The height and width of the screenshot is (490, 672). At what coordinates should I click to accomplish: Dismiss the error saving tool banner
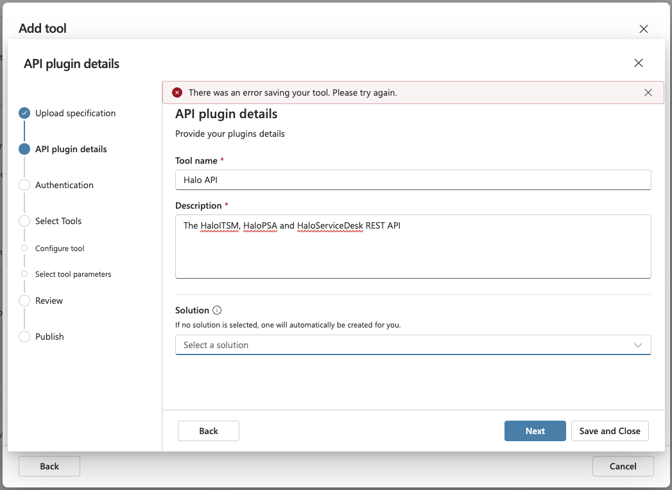(x=648, y=92)
